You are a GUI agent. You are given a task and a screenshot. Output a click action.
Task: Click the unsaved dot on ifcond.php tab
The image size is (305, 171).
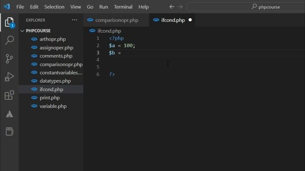pos(190,20)
